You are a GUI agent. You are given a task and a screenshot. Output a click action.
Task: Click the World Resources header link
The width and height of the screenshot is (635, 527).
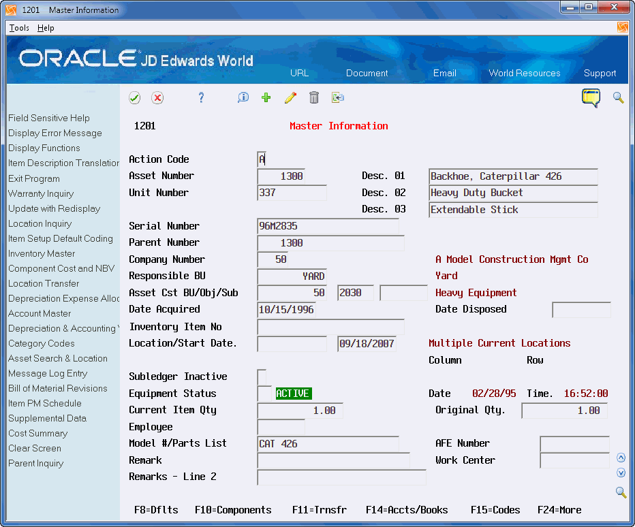(524, 73)
